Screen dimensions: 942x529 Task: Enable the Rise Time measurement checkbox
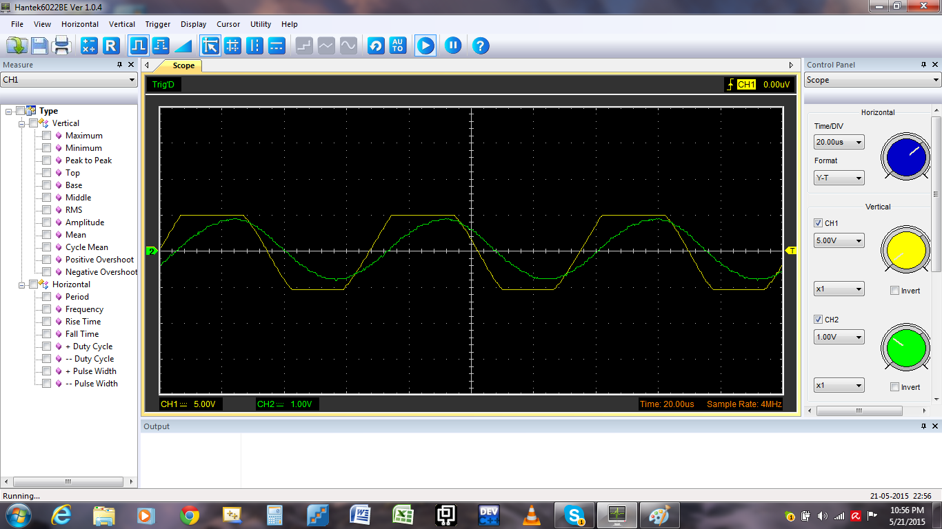coord(46,322)
